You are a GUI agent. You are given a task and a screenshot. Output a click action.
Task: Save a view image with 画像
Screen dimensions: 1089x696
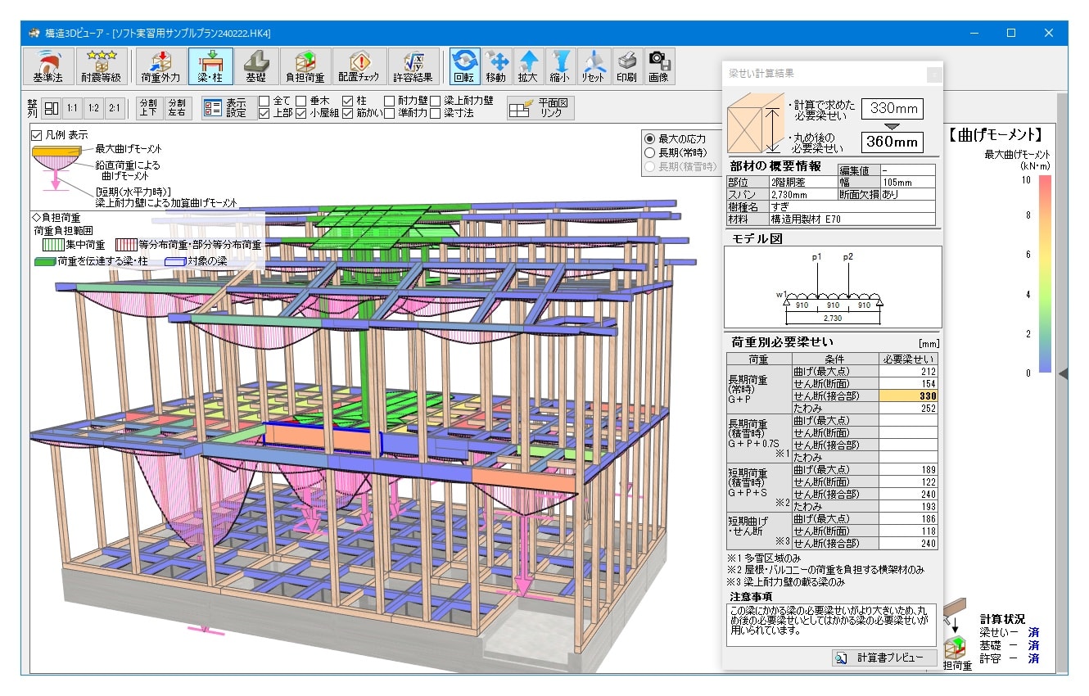pyautogui.click(x=658, y=66)
